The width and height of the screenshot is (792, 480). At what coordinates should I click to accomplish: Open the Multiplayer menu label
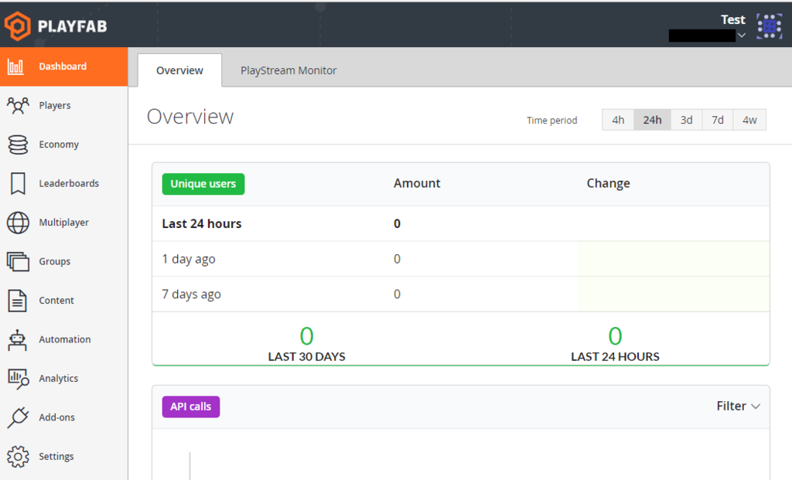[x=63, y=223]
